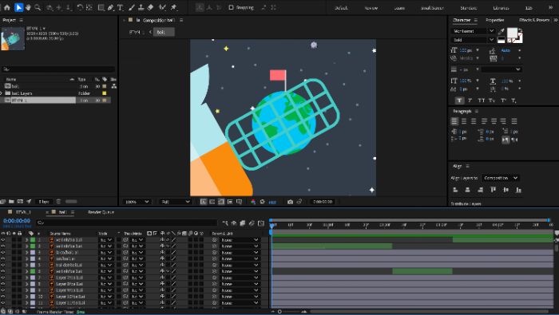This screenshot has width=559, height=315.
Task: Select the Eraser tool
Action: click(150, 7)
